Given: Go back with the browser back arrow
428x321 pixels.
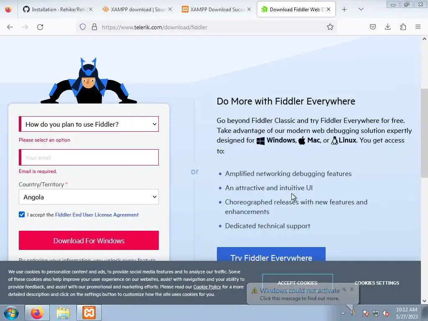Looking at the screenshot, I should click(x=10, y=27).
